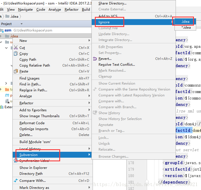Viewport: 201px width, 190px height.
Task: Click the ssm project module icon
Action: (x=2, y=30)
